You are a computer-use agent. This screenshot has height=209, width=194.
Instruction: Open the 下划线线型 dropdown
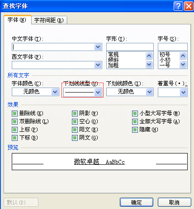pos(98,93)
